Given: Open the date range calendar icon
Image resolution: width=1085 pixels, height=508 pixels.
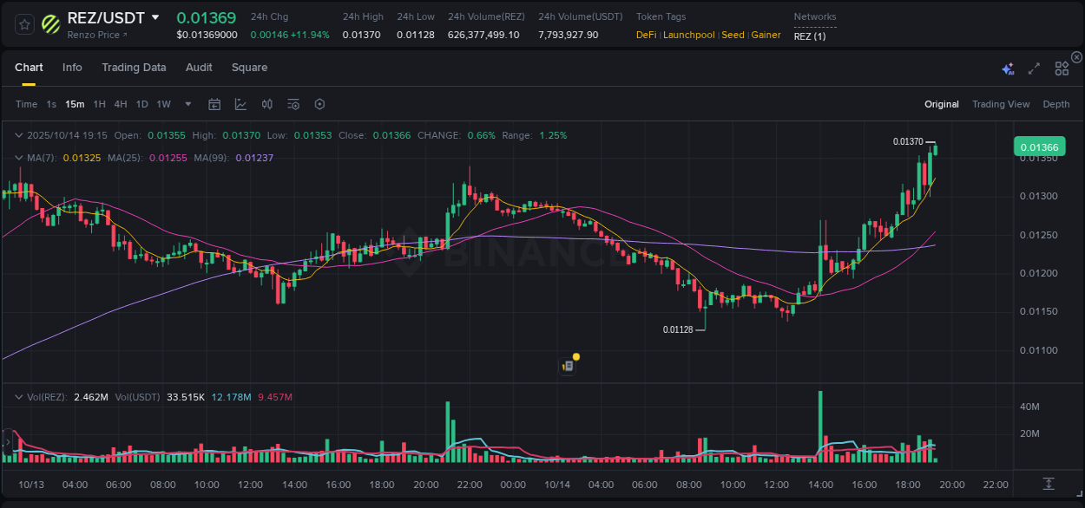Looking at the screenshot, I should [x=214, y=103].
